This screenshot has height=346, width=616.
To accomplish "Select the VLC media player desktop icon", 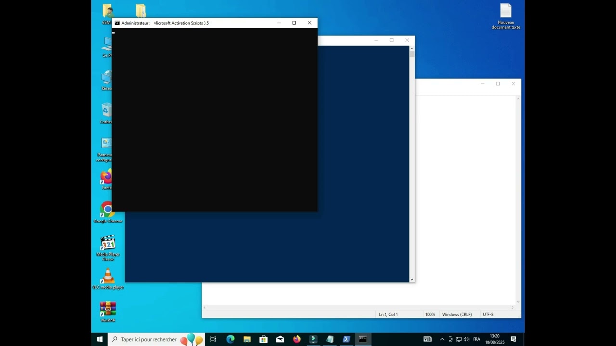I will 108,279.
